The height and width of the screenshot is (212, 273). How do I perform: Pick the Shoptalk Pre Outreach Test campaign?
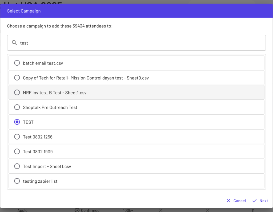[17, 107]
